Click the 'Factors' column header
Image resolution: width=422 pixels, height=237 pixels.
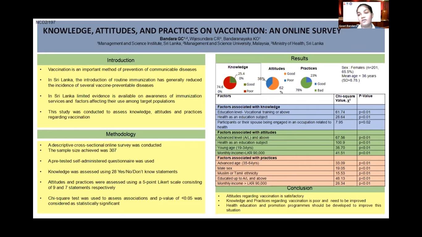click(x=224, y=96)
